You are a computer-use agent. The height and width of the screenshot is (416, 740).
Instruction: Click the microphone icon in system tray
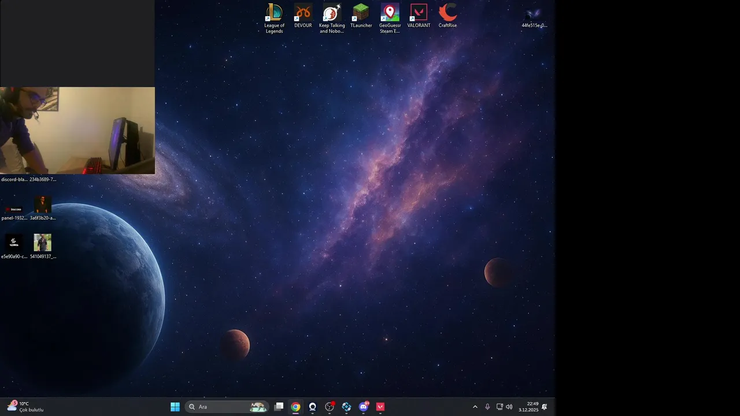tap(487, 407)
